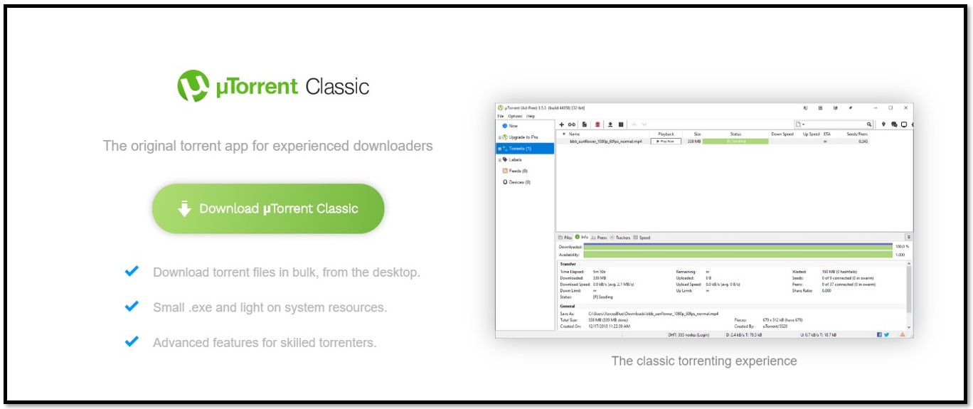Click the lightbulb icon right of search box
Viewport: 973px width, 409px height.
click(883, 124)
